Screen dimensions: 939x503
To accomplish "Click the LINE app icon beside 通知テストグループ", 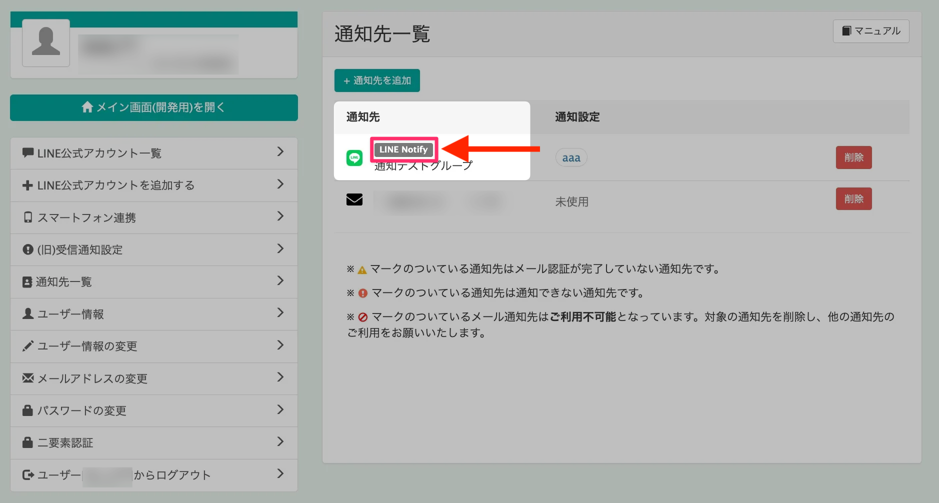I will coord(354,158).
